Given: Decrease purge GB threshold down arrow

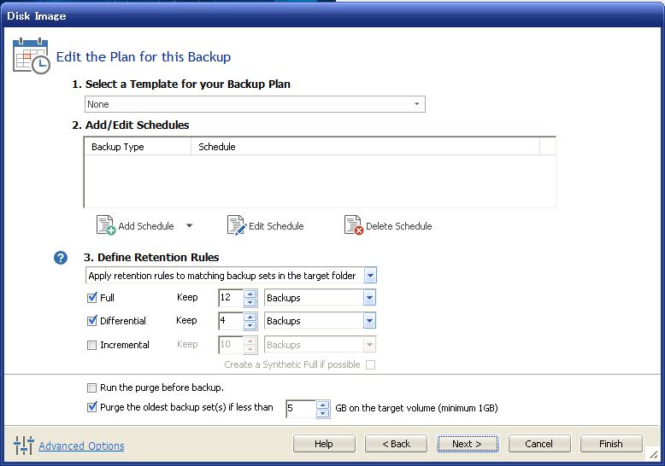Looking at the screenshot, I should point(323,413).
